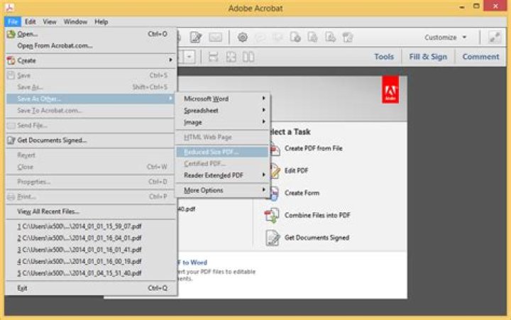Click the two-page view icon
The width and height of the screenshot is (511, 320).
pos(248,57)
